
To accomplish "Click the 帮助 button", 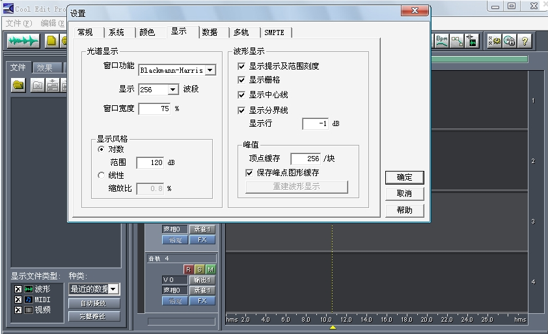I will coord(405,210).
